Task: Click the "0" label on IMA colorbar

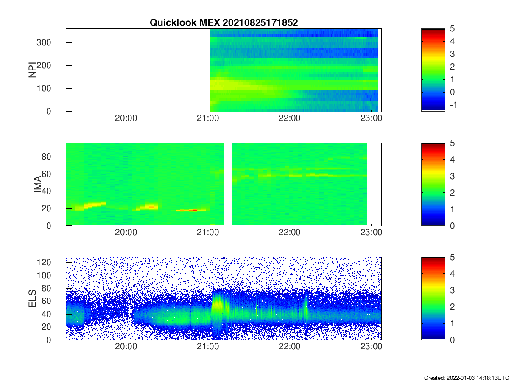Action: pyautogui.click(x=452, y=226)
